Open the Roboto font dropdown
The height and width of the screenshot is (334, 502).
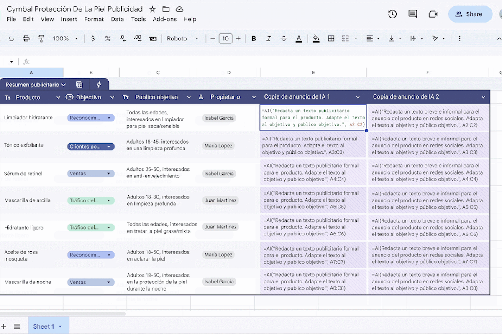click(182, 38)
